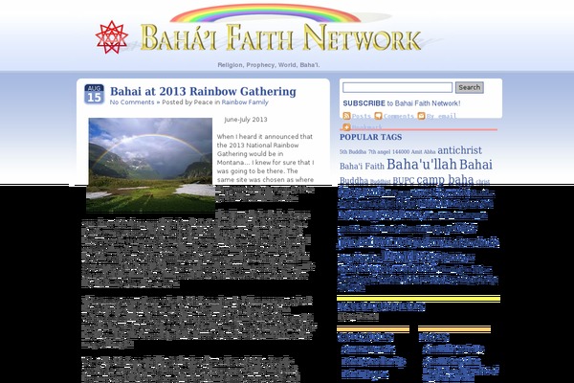Click the Comments subscription link text

pyautogui.click(x=399, y=116)
